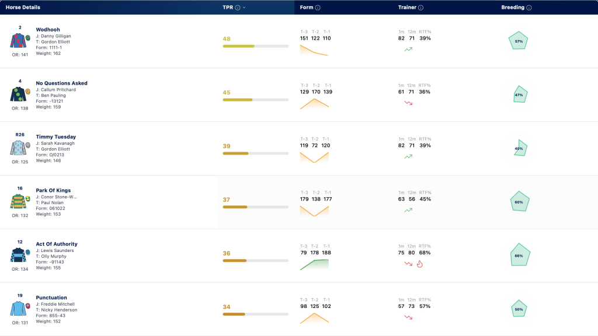Click Timmy Tuesday's green trainer uptrend arrow
This screenshot has width=598, height=336.
(408, 156)
